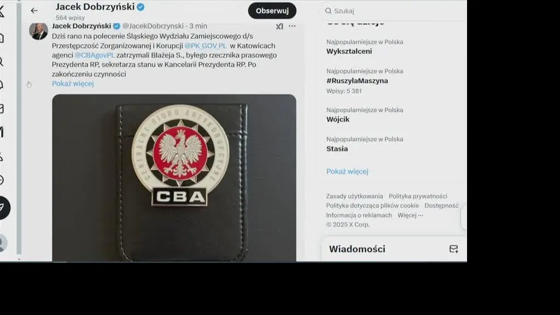Click the Obserwuj follow button

pos(272,11)
